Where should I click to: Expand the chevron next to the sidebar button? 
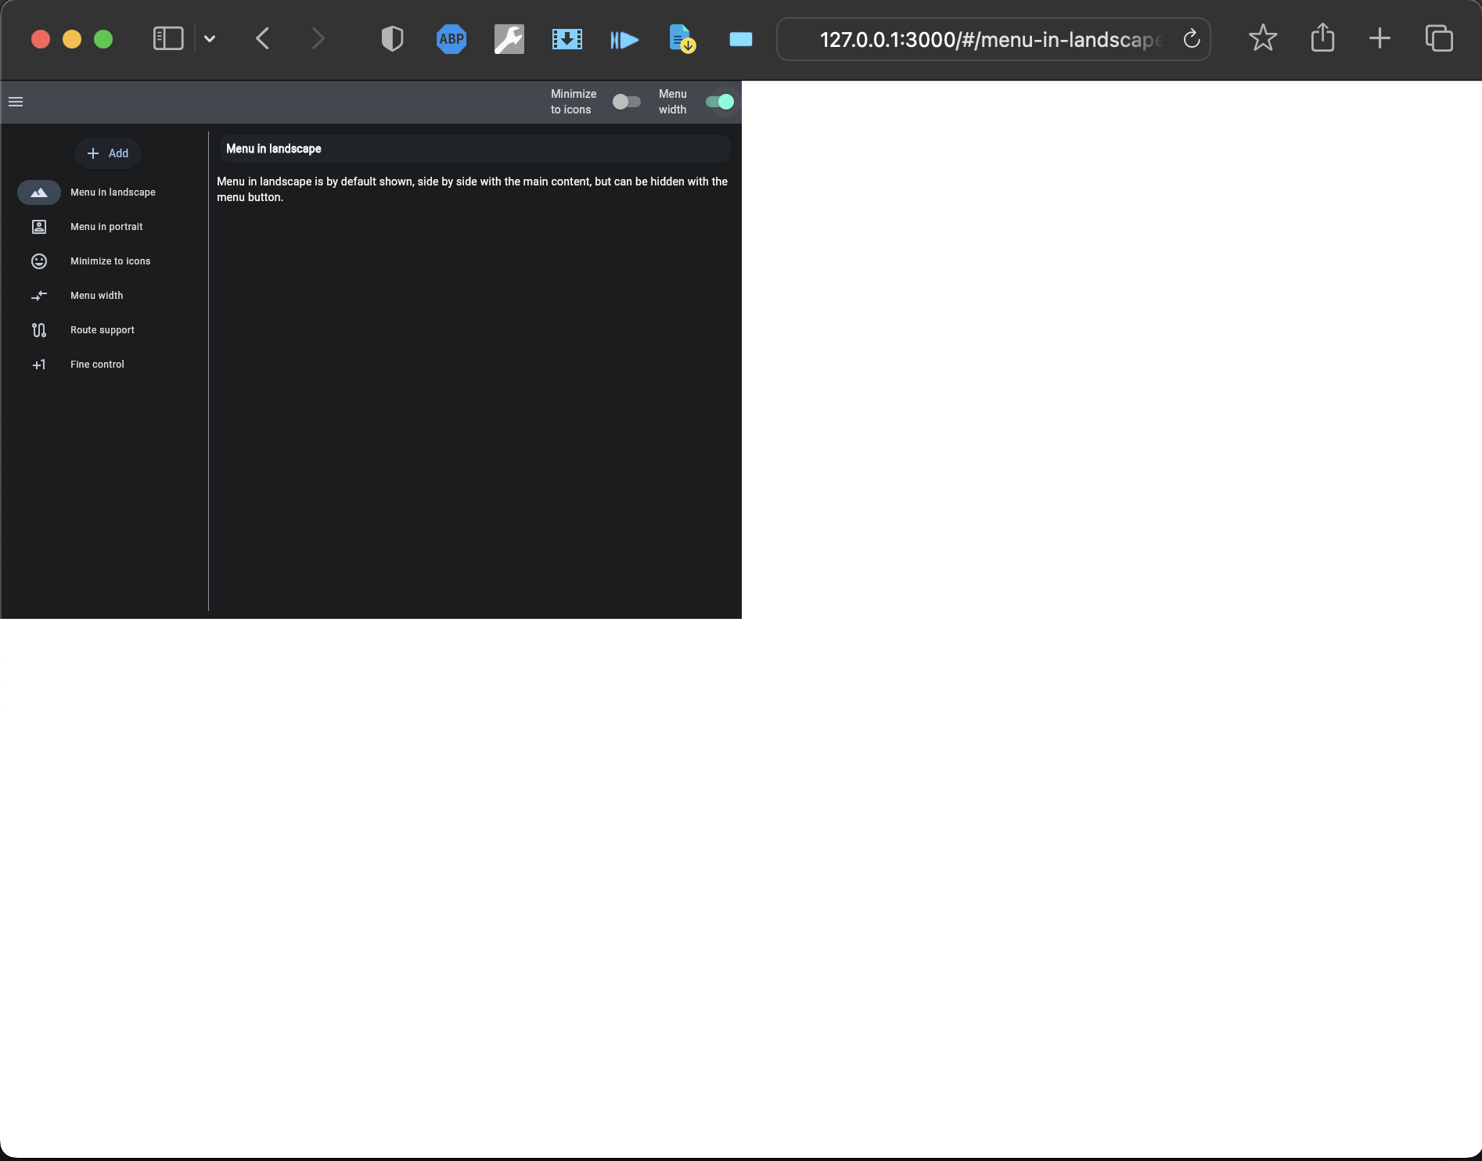pyautogui.click(x=209, y=38)
